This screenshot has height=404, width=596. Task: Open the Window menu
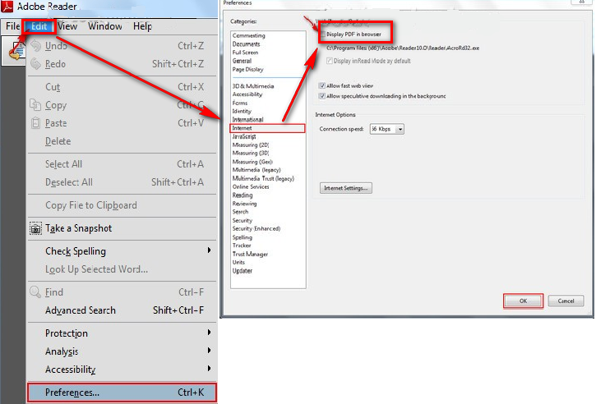(x=105, y=26)
